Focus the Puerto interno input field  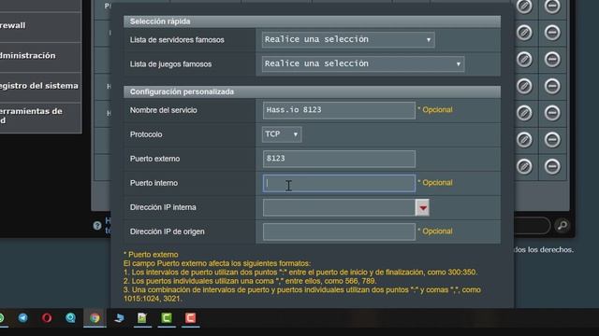(339, 183)
